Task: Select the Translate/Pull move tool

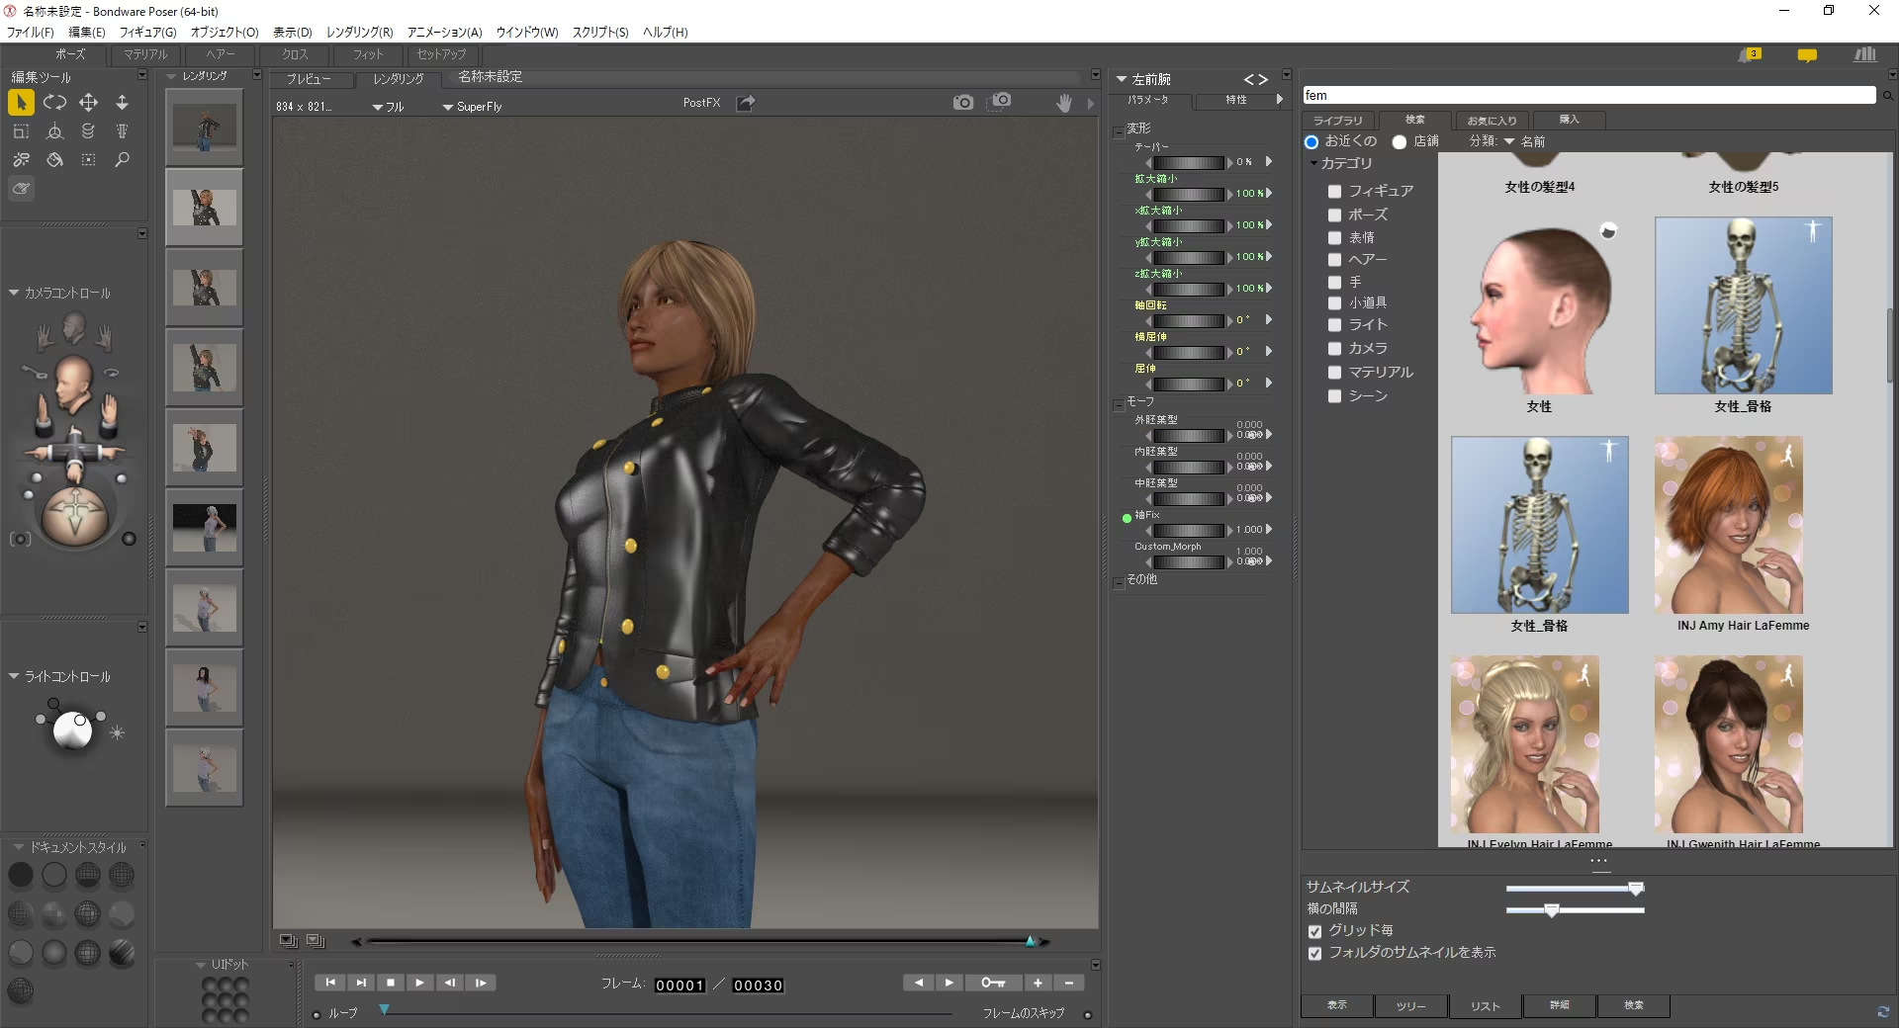Action: [x=88, y=103]
